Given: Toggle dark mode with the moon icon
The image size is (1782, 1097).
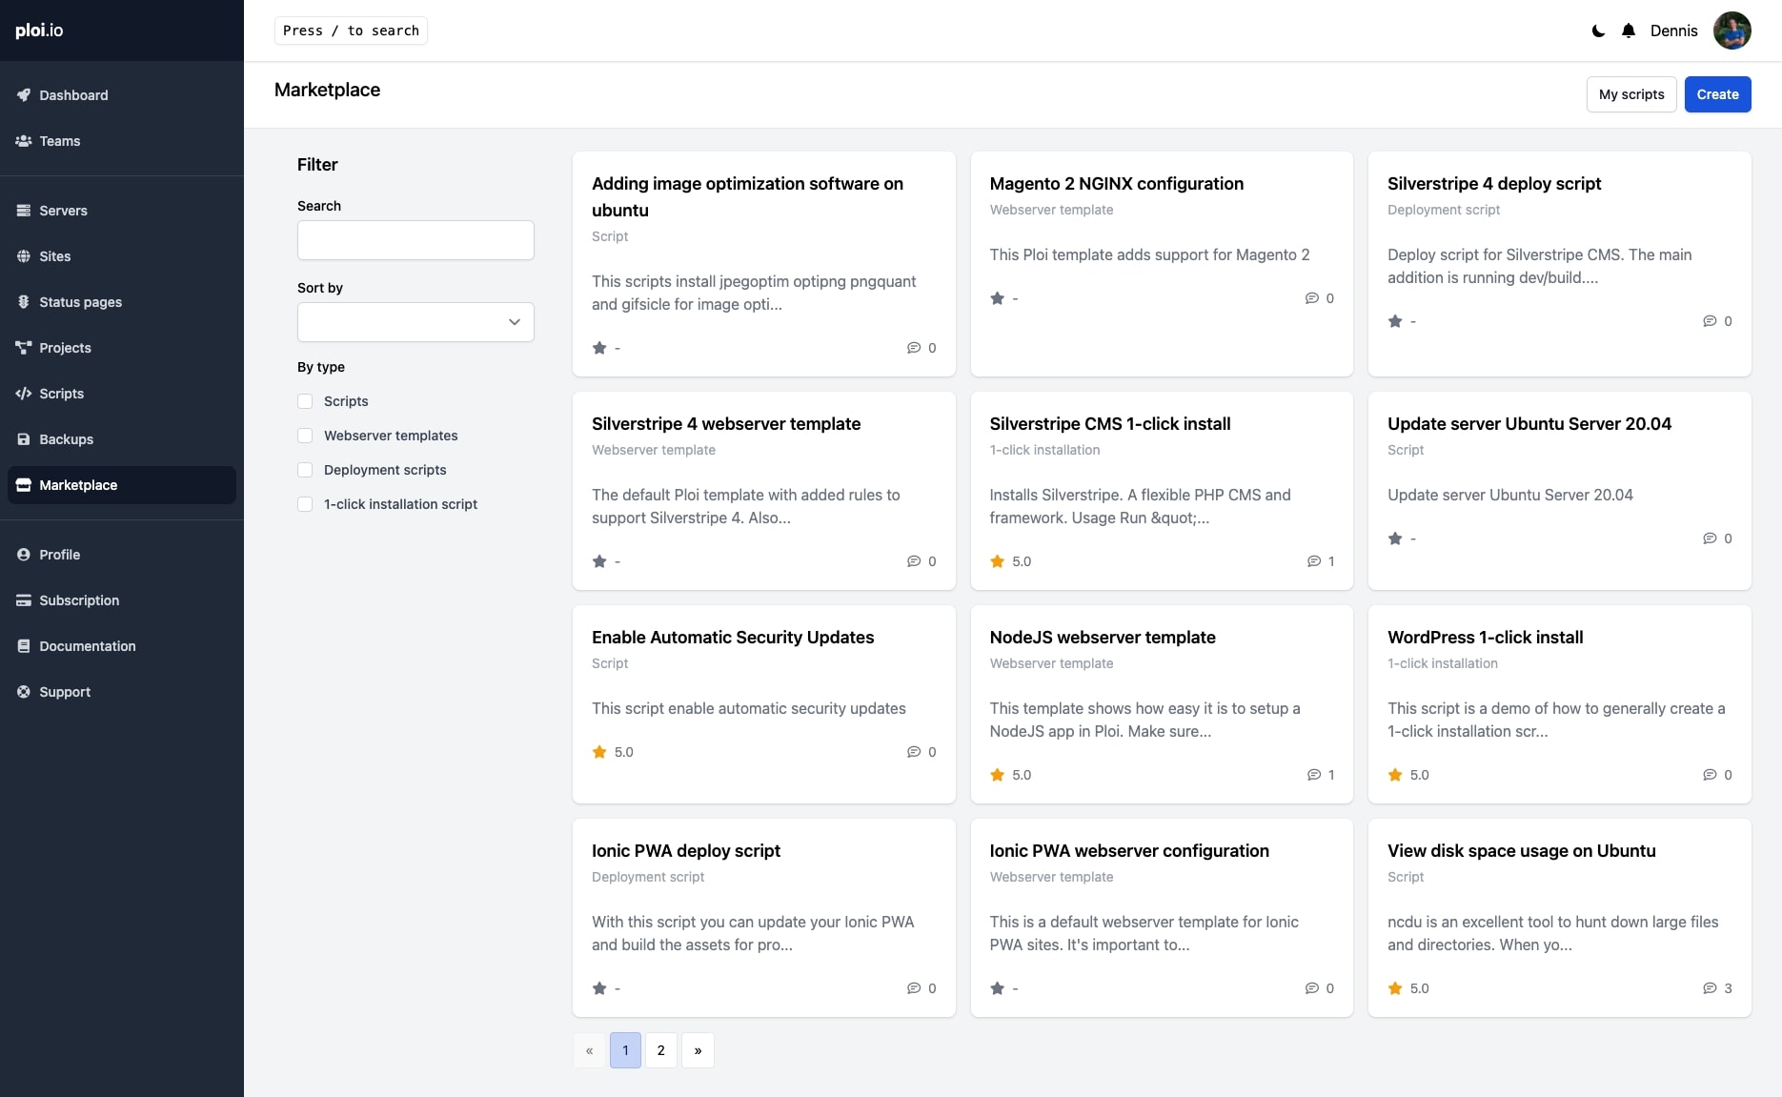Looking at the screenshot, I should [1597, 30].
